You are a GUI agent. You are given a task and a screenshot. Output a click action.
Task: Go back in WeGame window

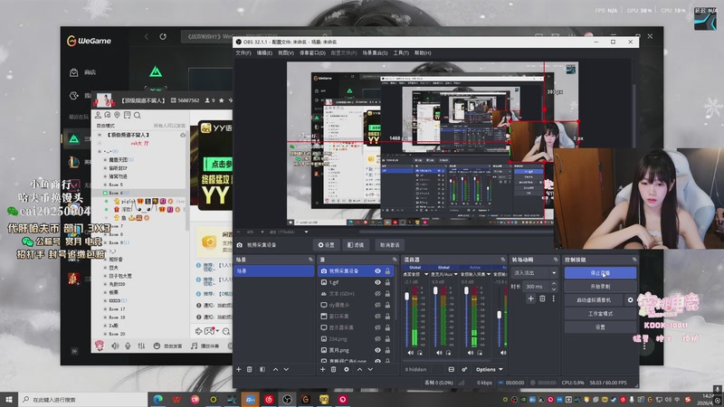point(147,36)
